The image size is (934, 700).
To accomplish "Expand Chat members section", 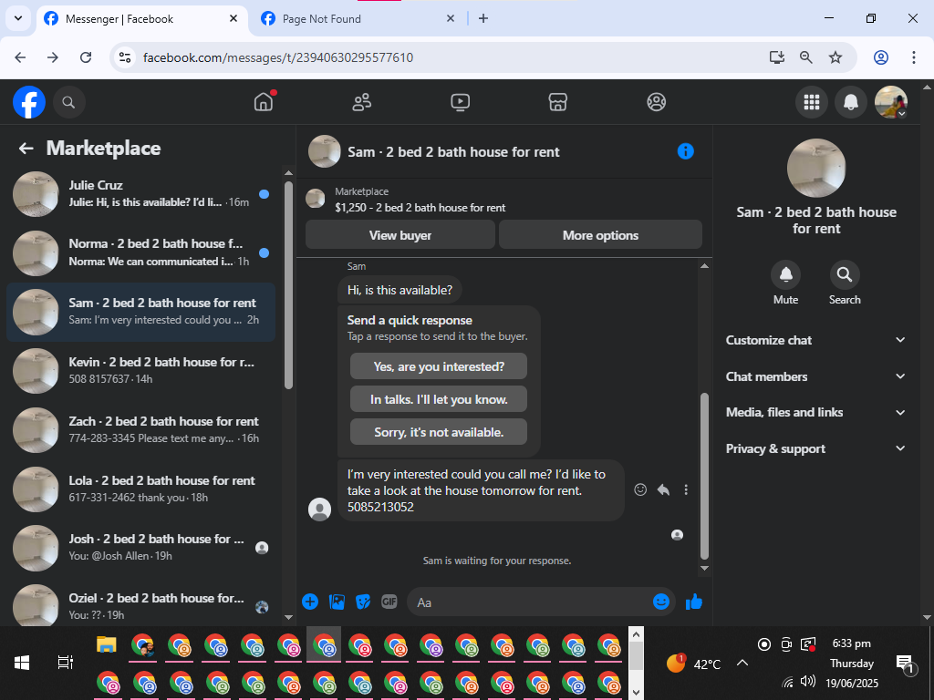I will tap(815, 376).
